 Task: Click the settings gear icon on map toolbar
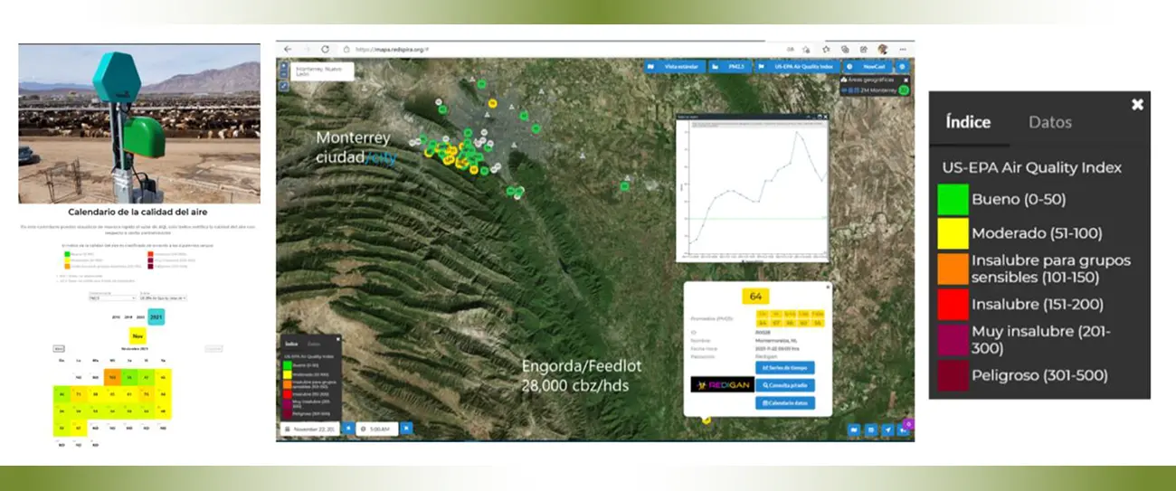click(x=901, y=67)
